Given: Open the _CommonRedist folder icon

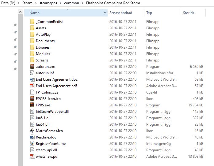Looking at the screenshot, I should [x=32, y=21].
